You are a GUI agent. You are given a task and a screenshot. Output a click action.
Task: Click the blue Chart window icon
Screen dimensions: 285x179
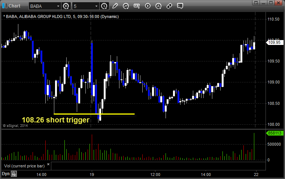tap(4, 6)
